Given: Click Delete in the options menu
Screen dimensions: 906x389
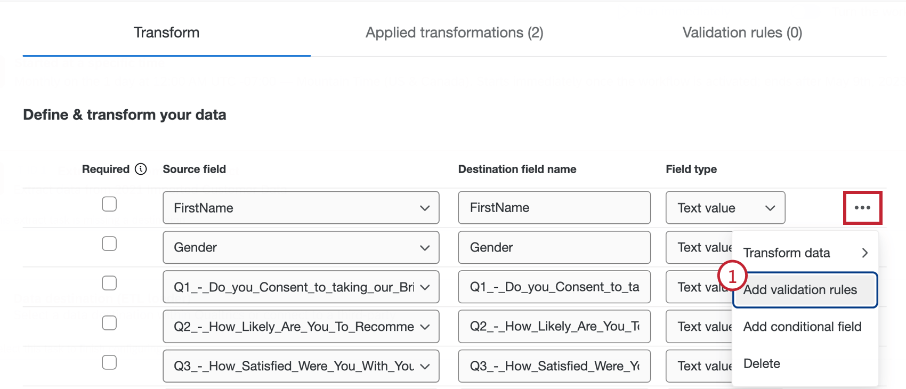Looking at the screenshot, I should (x=762, y=363).
